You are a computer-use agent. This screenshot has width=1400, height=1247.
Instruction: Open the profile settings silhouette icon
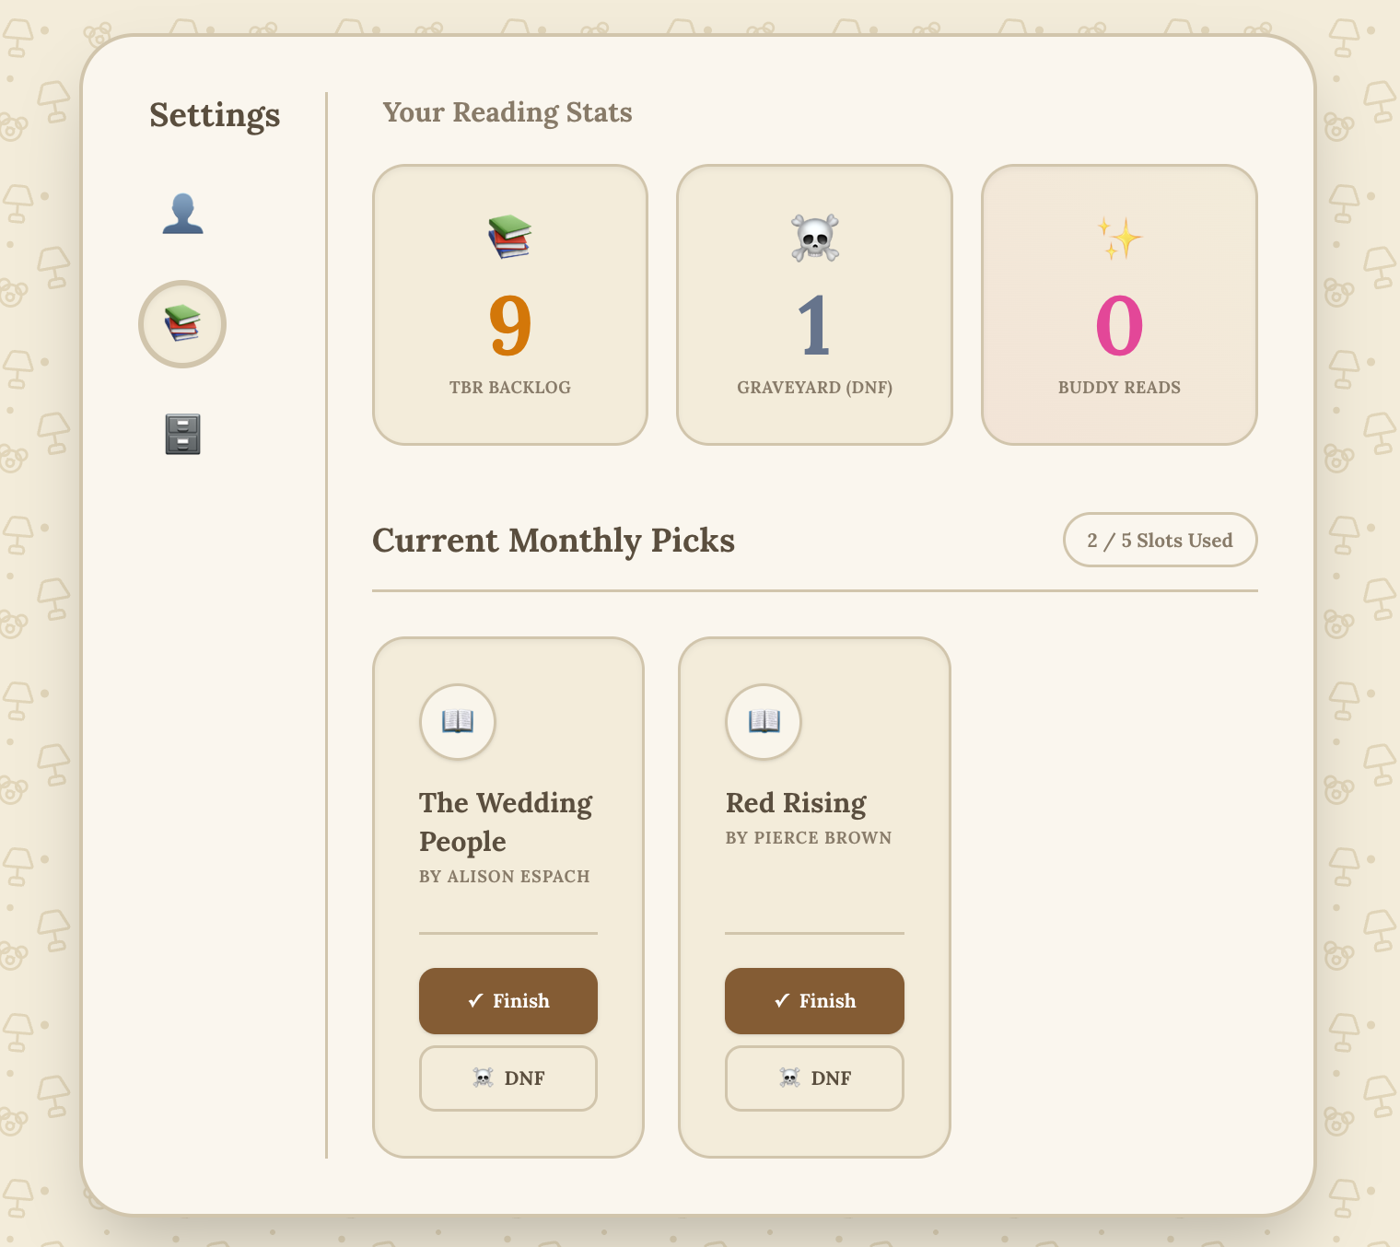tap(182, 214)
